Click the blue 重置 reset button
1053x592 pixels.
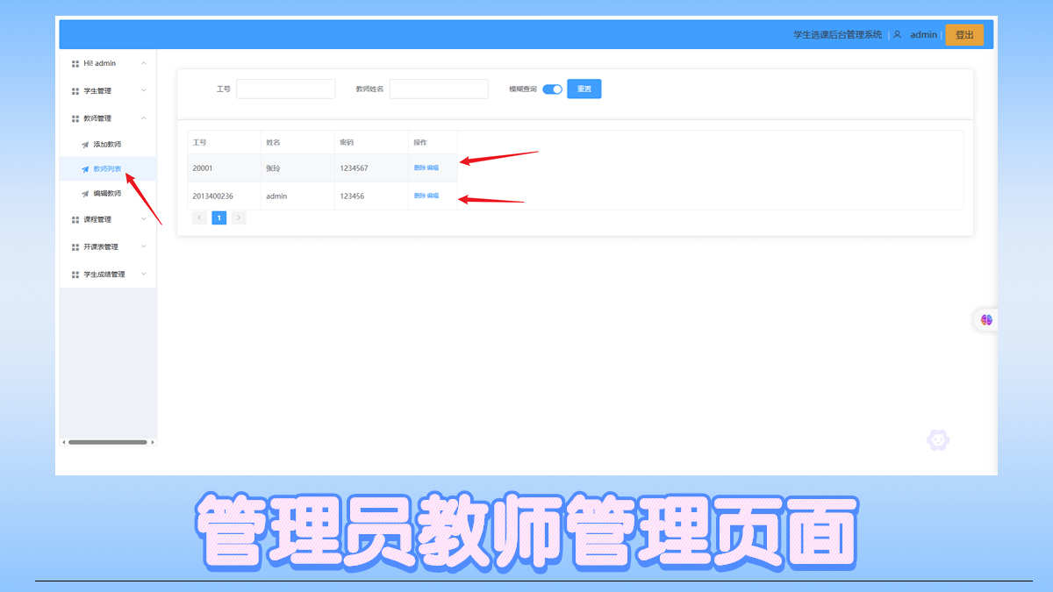pos(584,89)
